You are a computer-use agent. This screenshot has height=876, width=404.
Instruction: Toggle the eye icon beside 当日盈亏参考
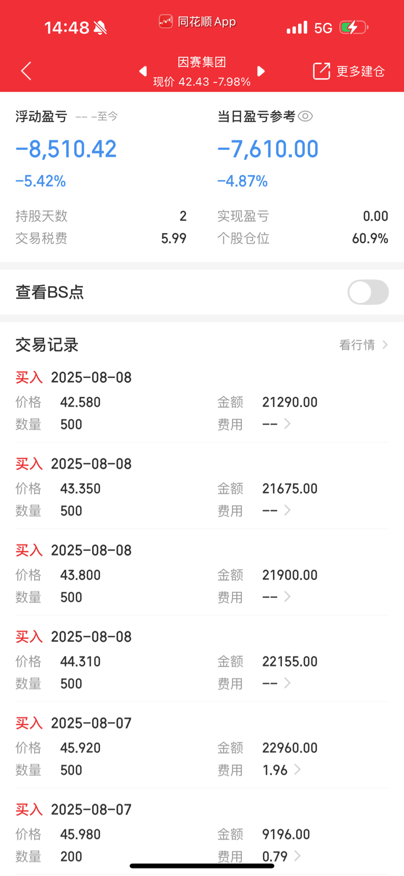tap(306, 116)
